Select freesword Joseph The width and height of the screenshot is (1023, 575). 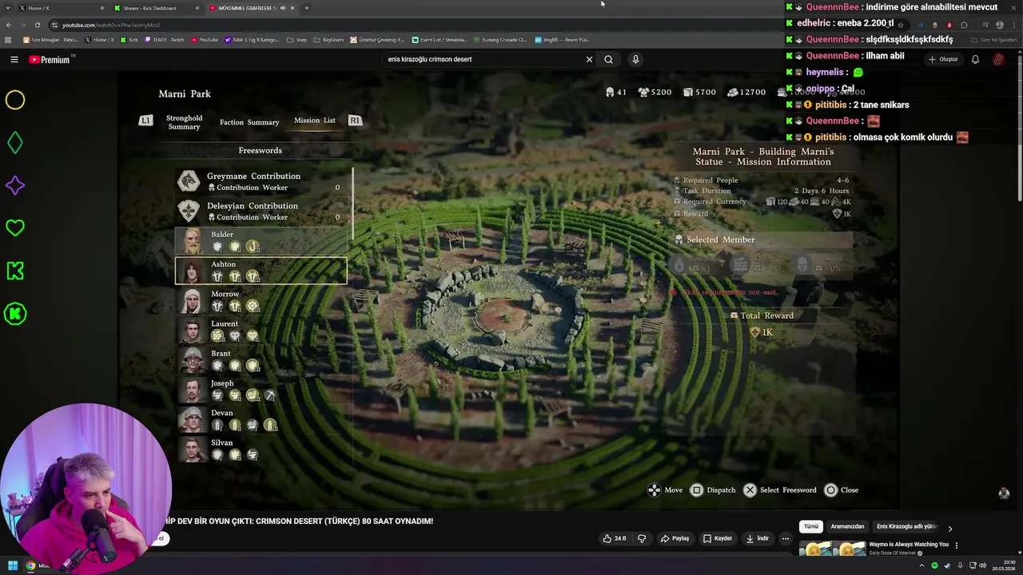[x=262, y=390]
